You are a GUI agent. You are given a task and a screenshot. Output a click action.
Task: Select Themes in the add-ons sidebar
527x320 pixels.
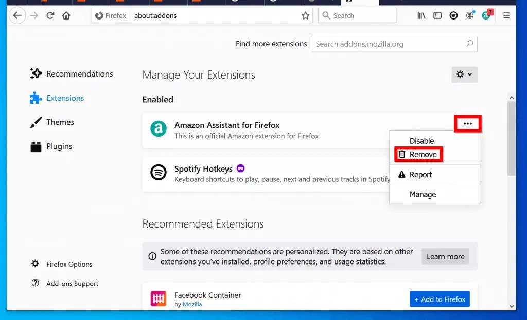coord(60,122)
